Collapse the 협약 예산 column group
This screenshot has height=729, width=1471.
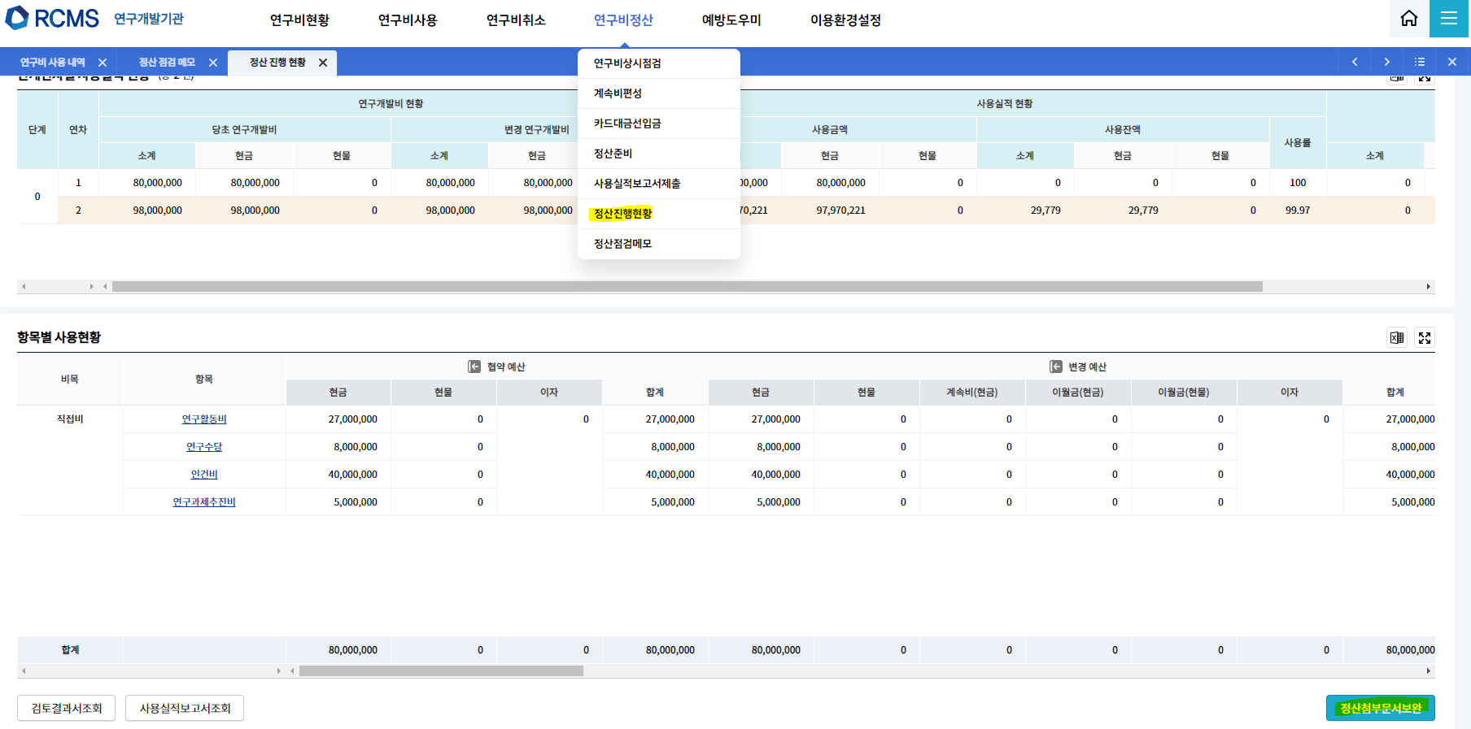click(474, 367)
